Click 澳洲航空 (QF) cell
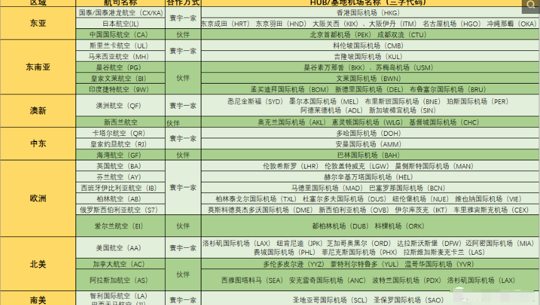This screenshot has width=540, height=305. [x=121, y=106]
